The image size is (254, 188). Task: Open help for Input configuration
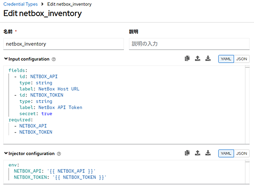tap(54, 59)
